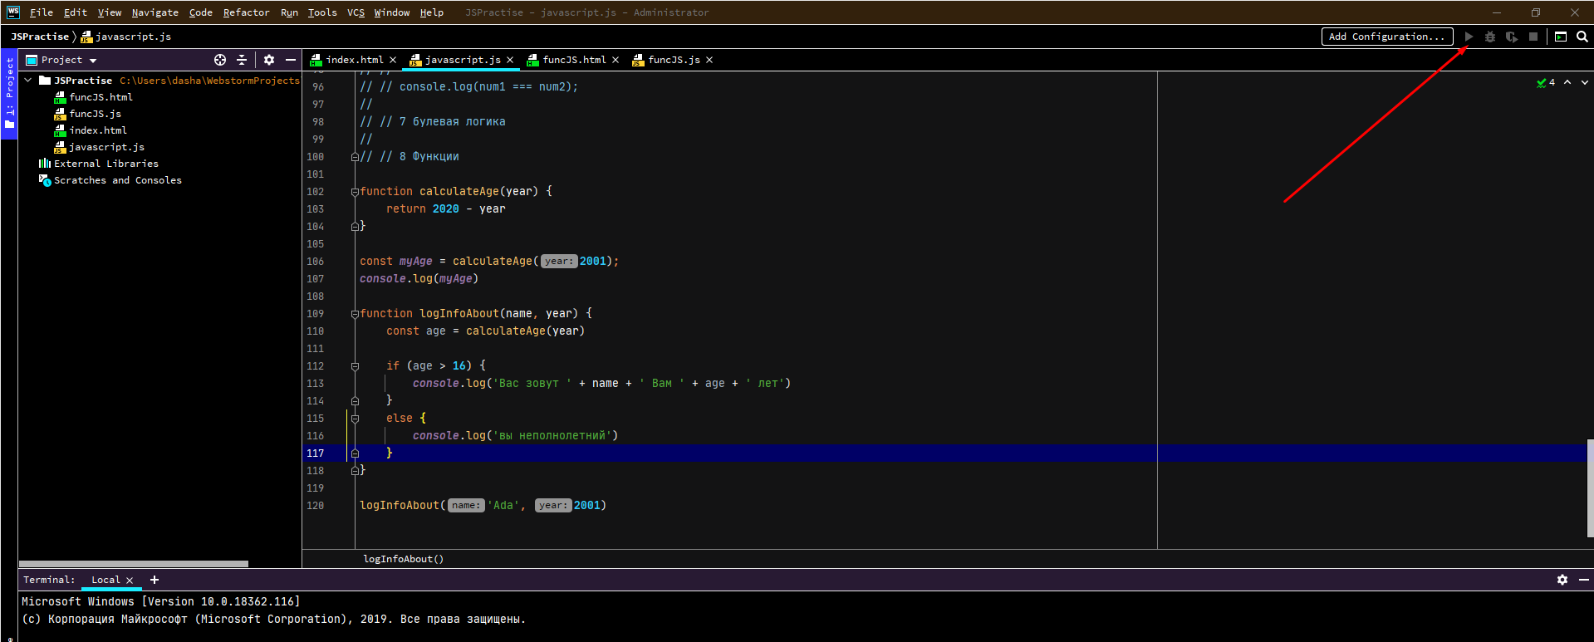Viewport: 1594px width, 642px height.
Task: Open the Refactor menu
Action: [247, 12]
